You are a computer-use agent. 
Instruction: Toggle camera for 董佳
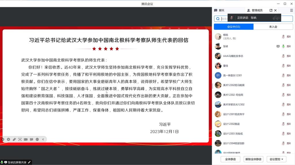click(289, 66)
